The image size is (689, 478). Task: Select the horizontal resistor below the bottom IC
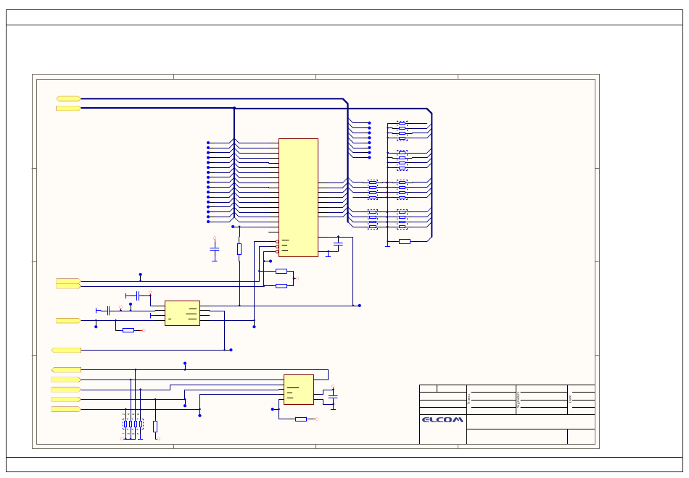coord(301,419)
